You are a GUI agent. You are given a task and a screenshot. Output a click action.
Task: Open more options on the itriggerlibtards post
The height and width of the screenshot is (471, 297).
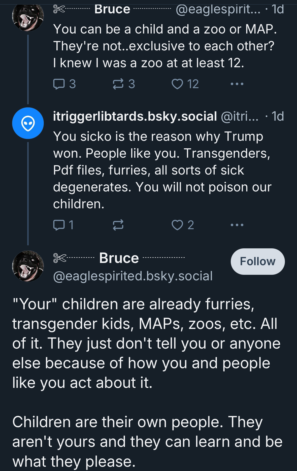click(237, 225)
